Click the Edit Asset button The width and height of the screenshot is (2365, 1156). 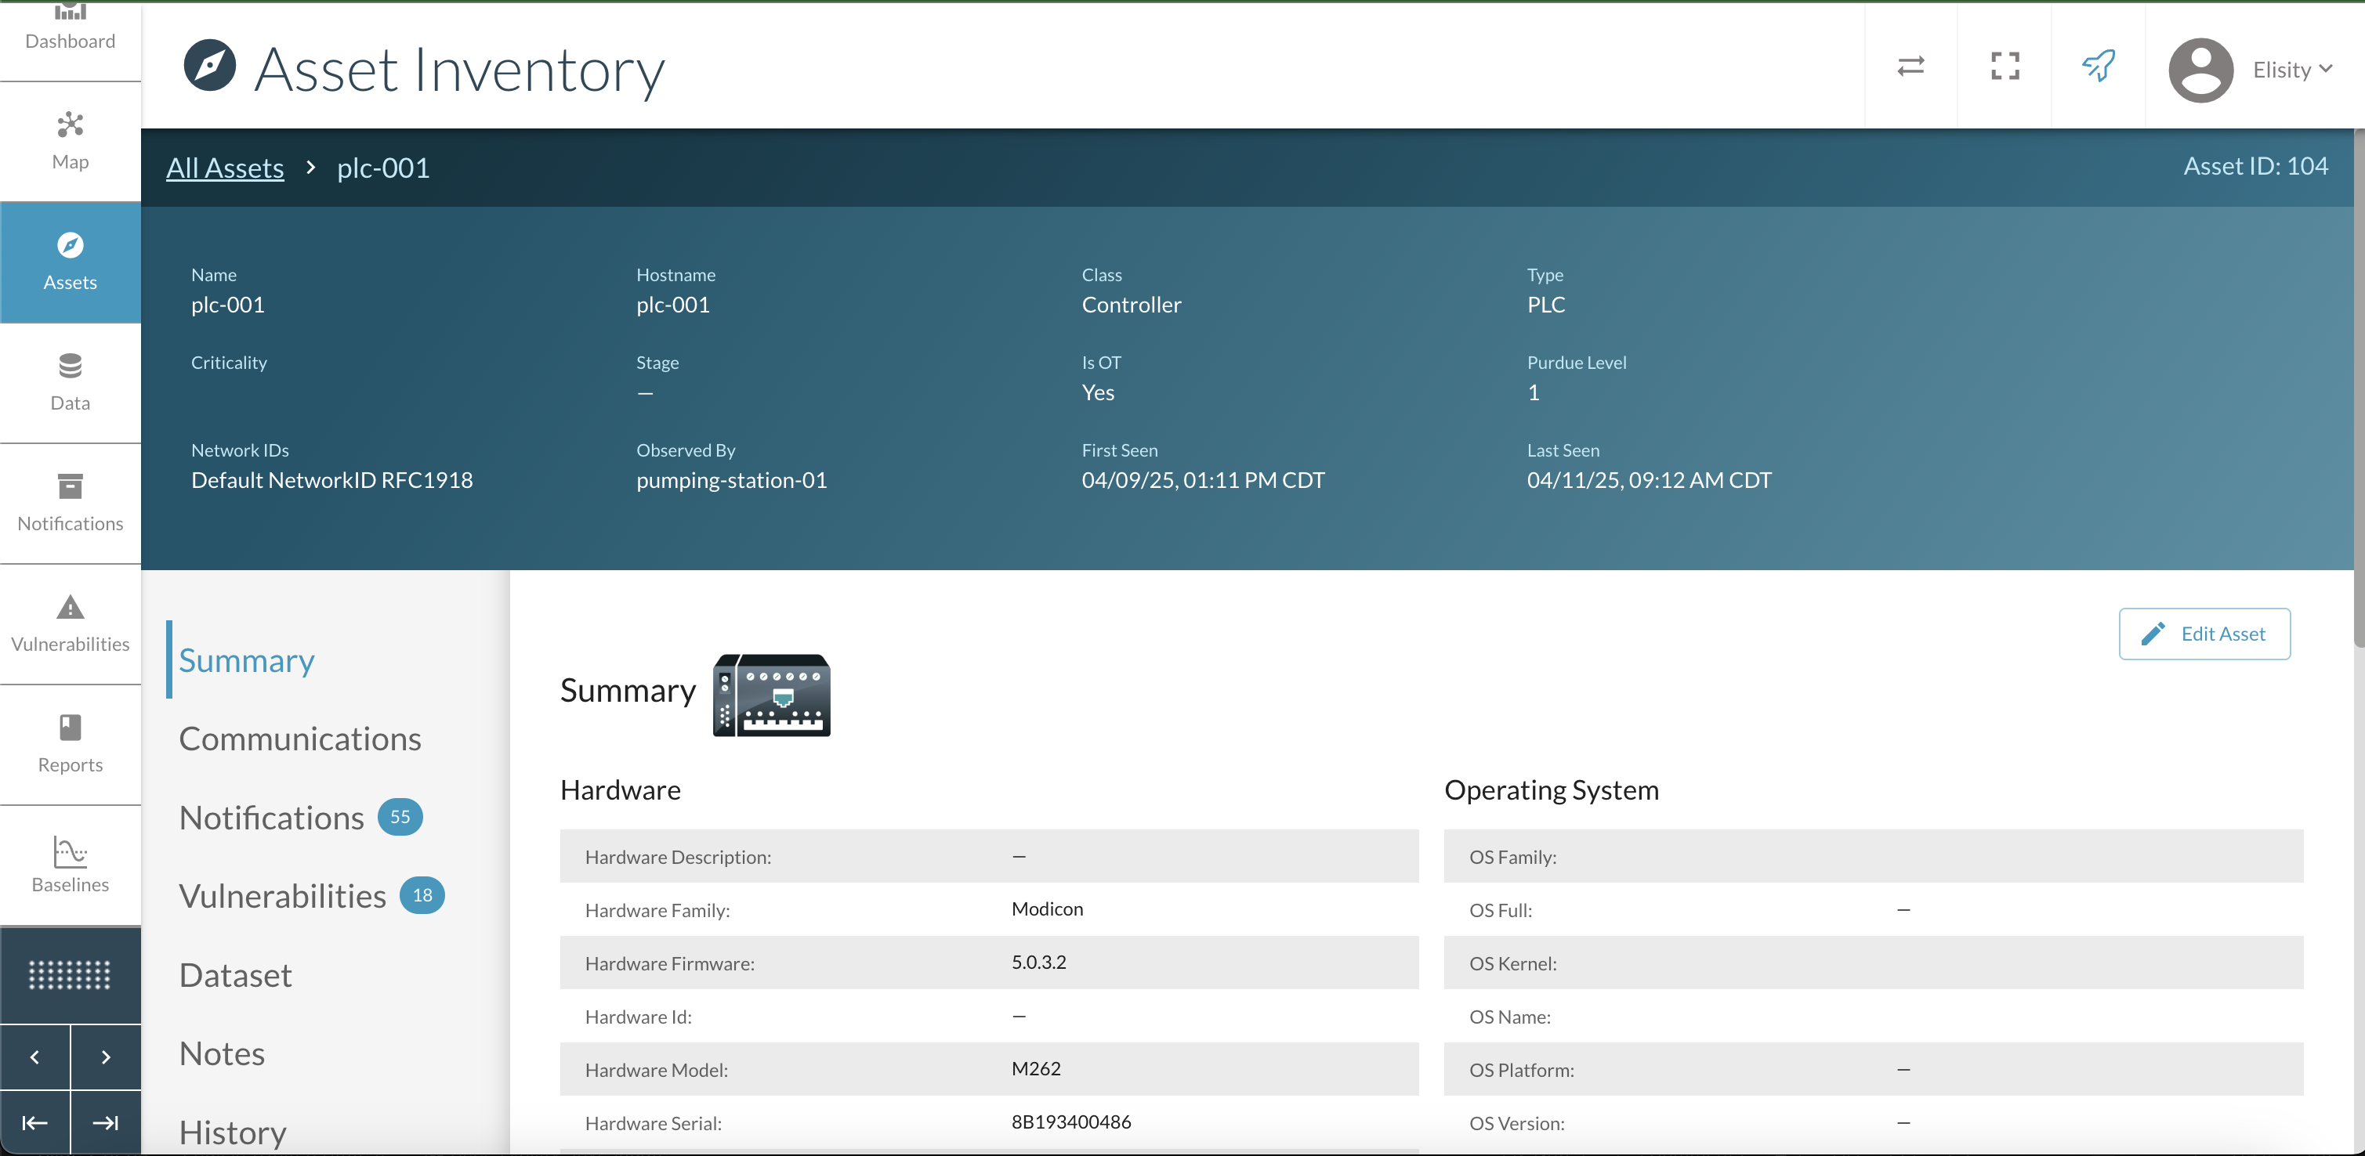(2204, 634)
